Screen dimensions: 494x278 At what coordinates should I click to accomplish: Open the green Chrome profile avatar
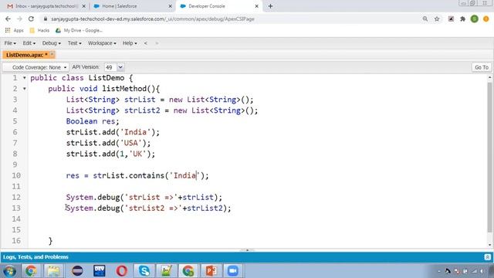point(474,19)
